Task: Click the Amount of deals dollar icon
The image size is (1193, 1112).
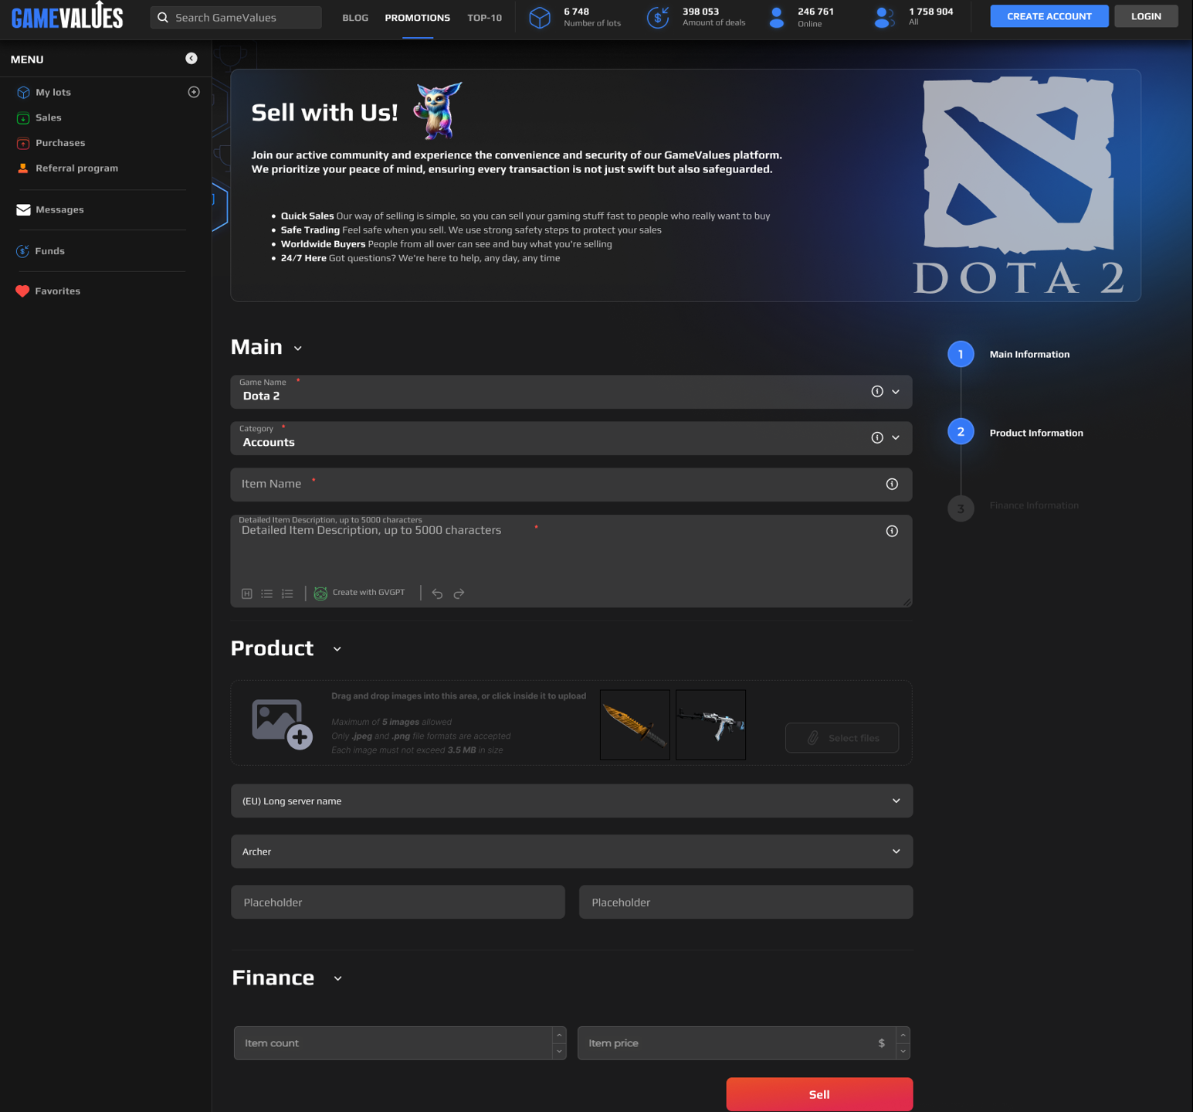Action: point(658,17)
